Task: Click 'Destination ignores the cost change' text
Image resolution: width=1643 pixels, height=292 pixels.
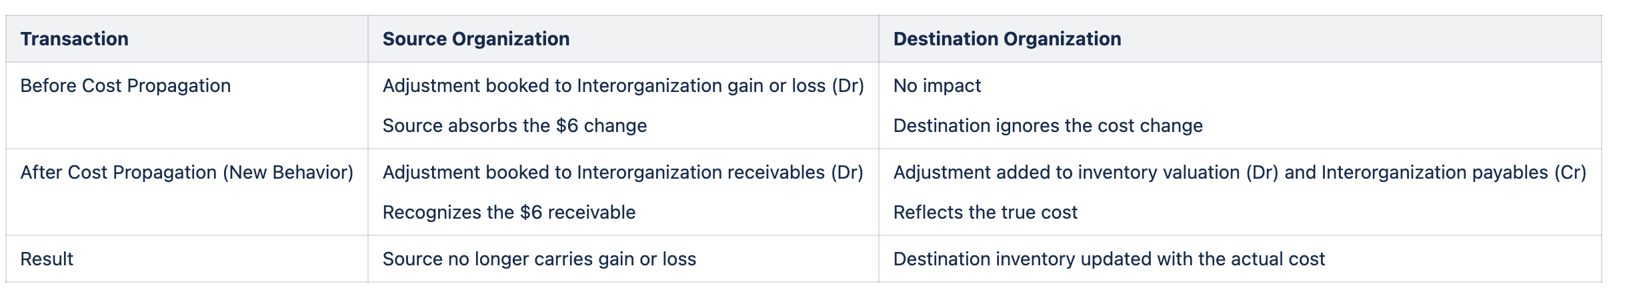Action: [1048, 126]
